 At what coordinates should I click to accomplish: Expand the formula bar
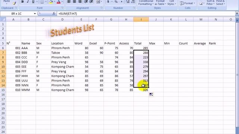[237, 14]
